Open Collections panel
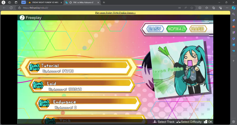This screenshot has width=237, height=125. (x=214, y=8)
